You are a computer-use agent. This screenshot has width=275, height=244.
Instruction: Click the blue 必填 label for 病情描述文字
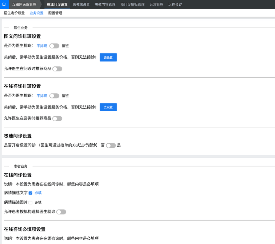pos(38,193)
